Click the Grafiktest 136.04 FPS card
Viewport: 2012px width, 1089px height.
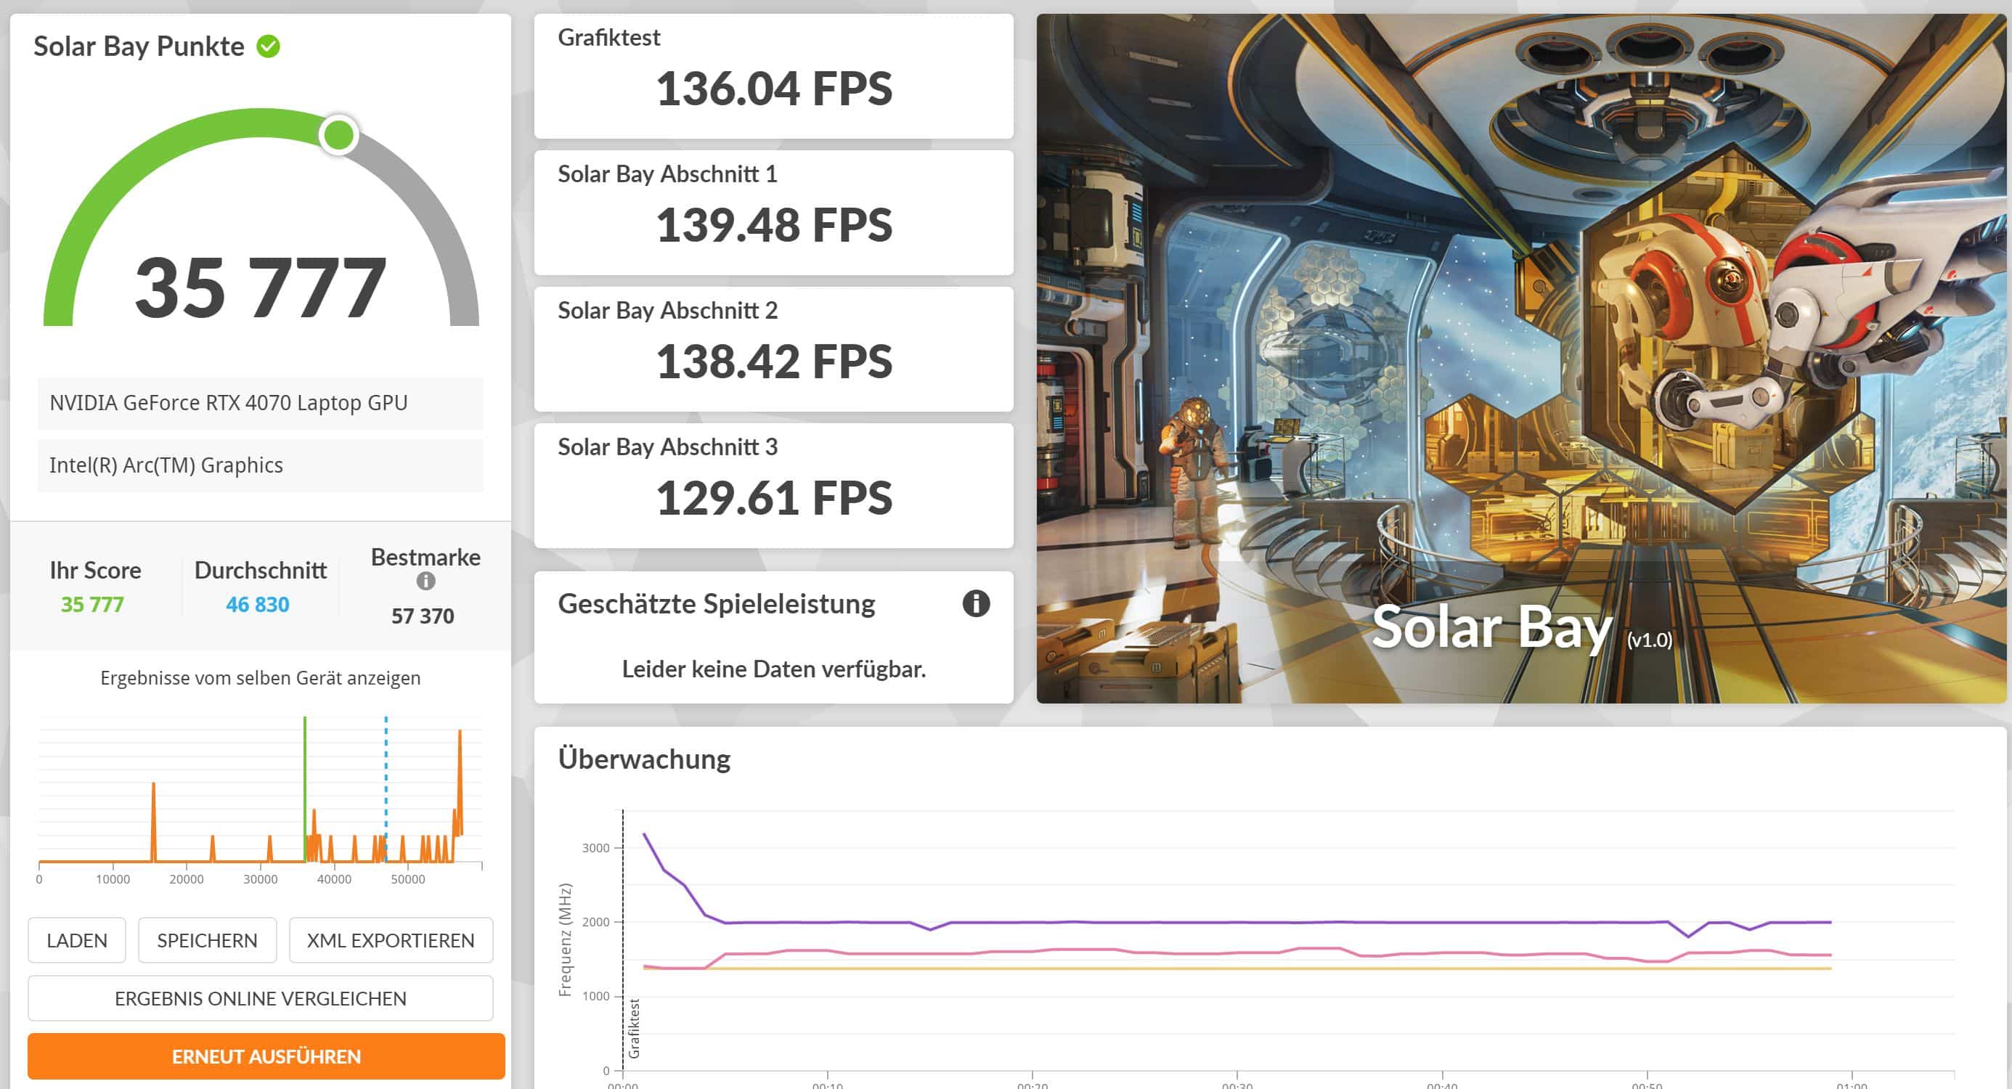coord(773,76)
